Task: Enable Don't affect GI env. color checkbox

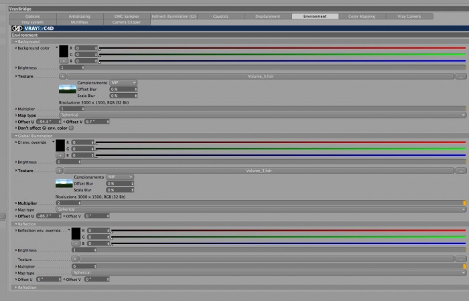Action: [71, 128]
